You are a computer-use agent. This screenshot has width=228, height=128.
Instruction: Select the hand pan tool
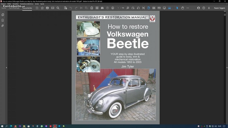183,8
